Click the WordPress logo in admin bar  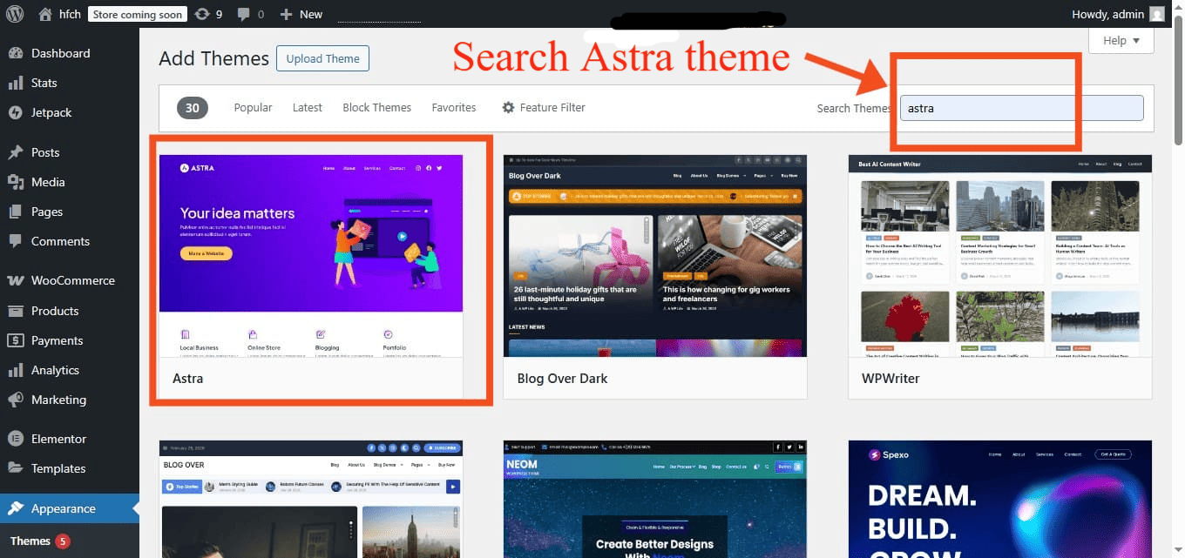(14, 14)
